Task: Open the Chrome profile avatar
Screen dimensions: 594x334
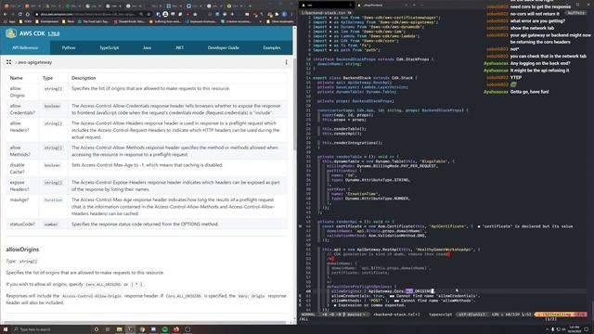Action: pos(284,14)
